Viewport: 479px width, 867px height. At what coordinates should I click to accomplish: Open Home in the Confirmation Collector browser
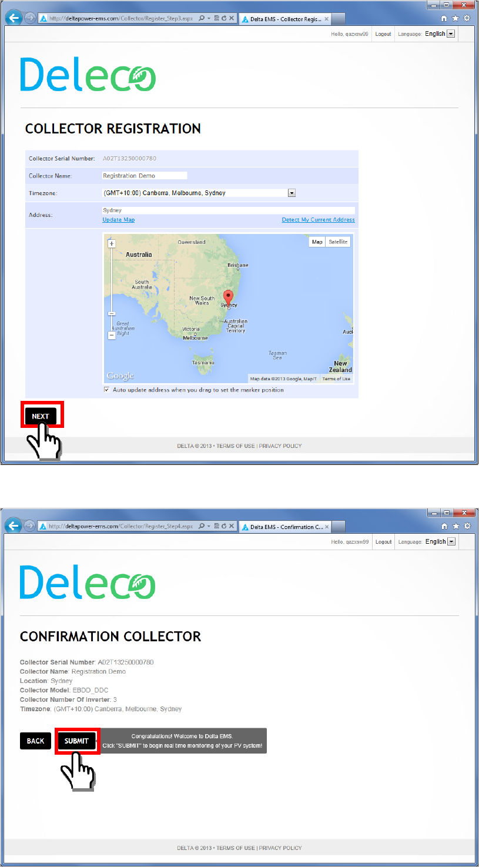pyautogui.click(x=444, y=525)
